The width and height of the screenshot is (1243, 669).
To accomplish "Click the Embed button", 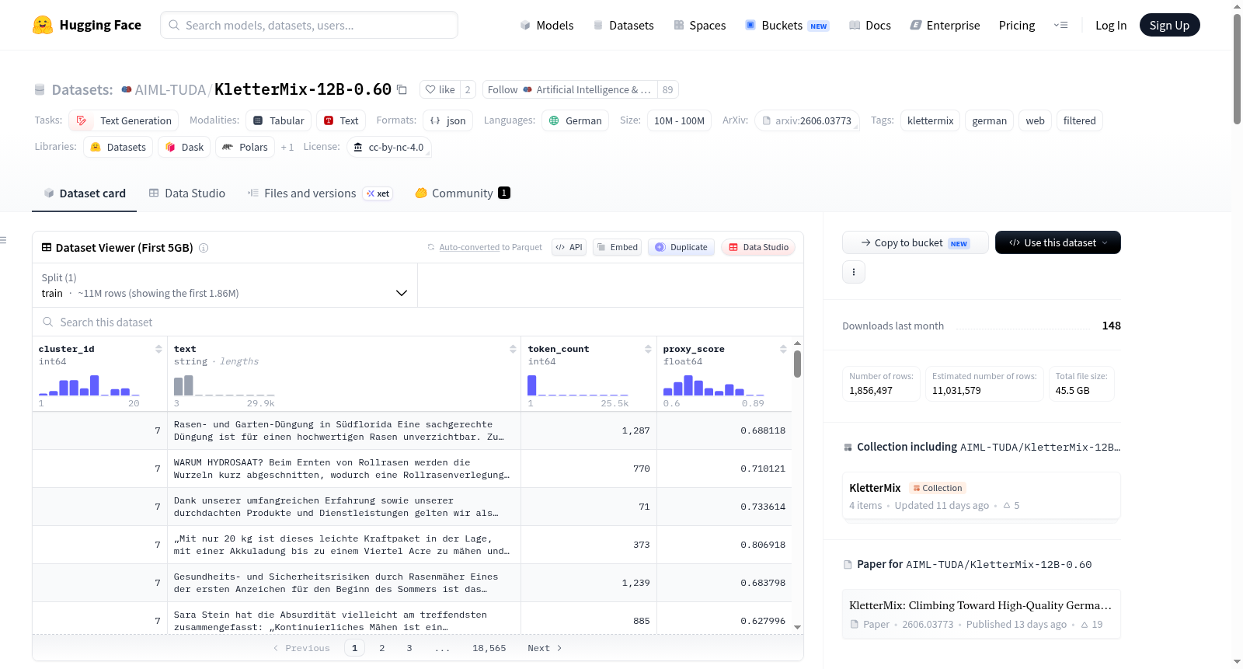I will click(617, 247).
